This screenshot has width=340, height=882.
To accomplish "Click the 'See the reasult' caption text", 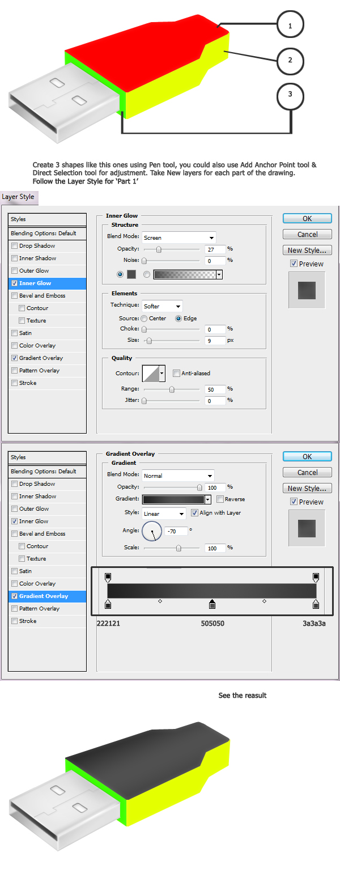I will tap(243, 696).
